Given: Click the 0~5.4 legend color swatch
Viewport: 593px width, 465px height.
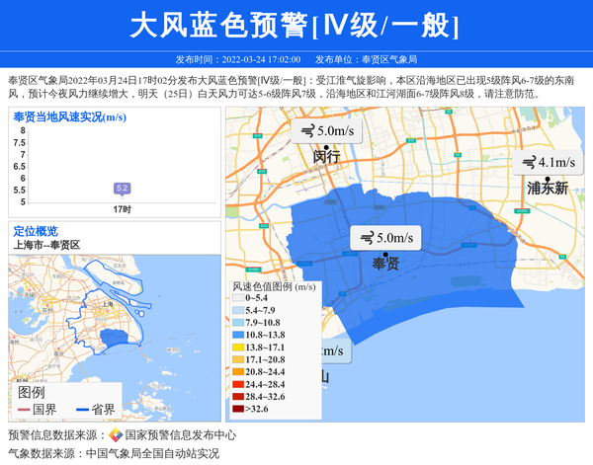Looking at the screenshot, I should coord(238,298).
